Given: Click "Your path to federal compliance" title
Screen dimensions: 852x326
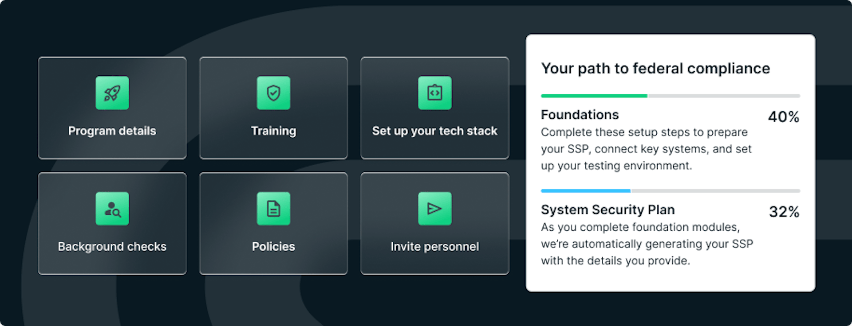Looking at the screenshot, I should pyautogui.click(x=655, y=69).
